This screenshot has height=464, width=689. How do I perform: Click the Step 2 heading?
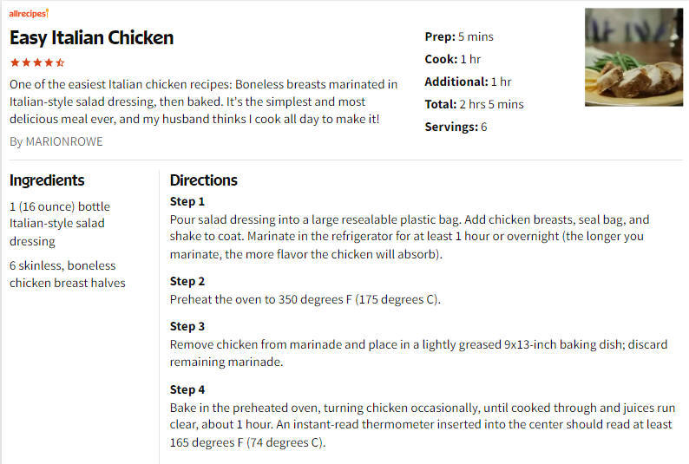tap(187, 281)
